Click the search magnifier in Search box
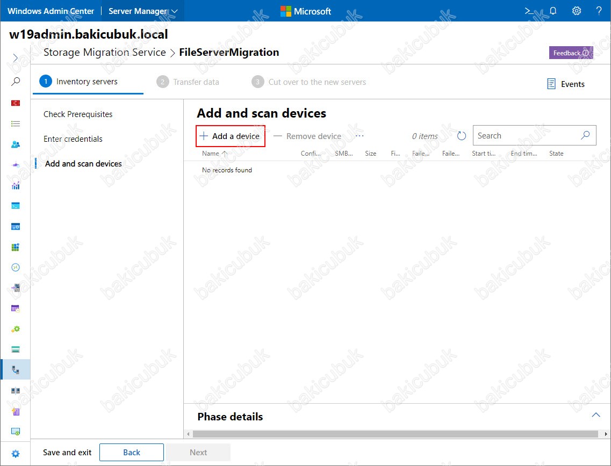The image size is (611, 466). (585, 135)
